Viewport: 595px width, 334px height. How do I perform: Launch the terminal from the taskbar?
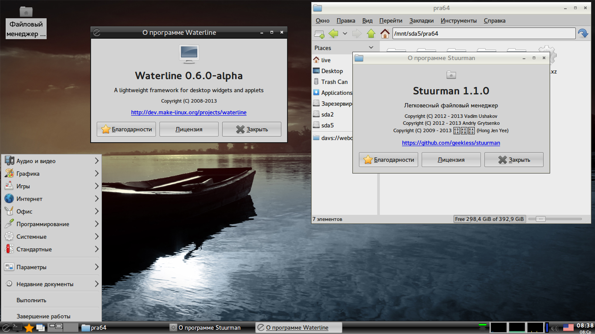[x=17, y=327]
